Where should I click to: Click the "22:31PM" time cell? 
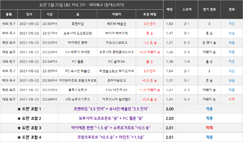point(50,33)
